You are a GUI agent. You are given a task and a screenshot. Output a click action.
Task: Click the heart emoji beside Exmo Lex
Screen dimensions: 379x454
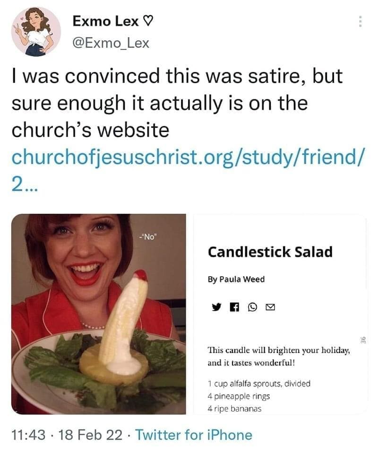click(x=148, y=21)
